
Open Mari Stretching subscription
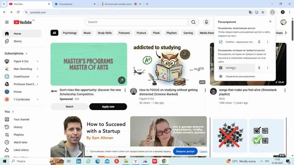22,69
